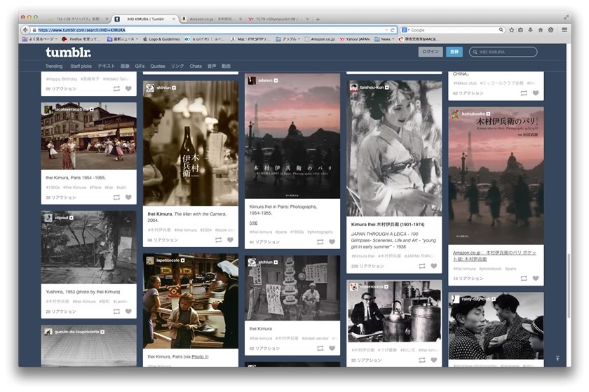Image resolution: width=589 pixels, height=392 pixels.
Task: Open the lapetitecole Paris color photo
Action: click(191, 301)
